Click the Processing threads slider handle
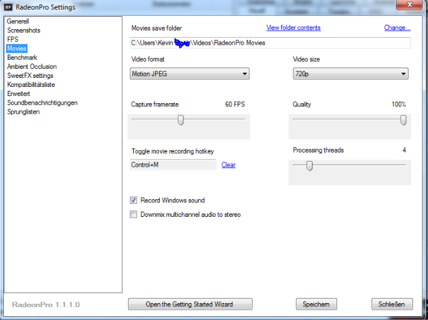 pyautogui.click(x=309, y=166)
